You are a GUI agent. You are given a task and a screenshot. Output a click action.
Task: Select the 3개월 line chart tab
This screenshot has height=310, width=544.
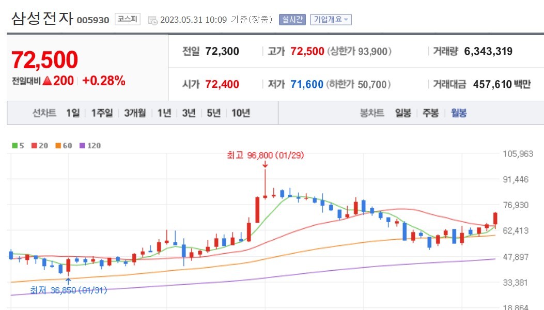point(135,113)
